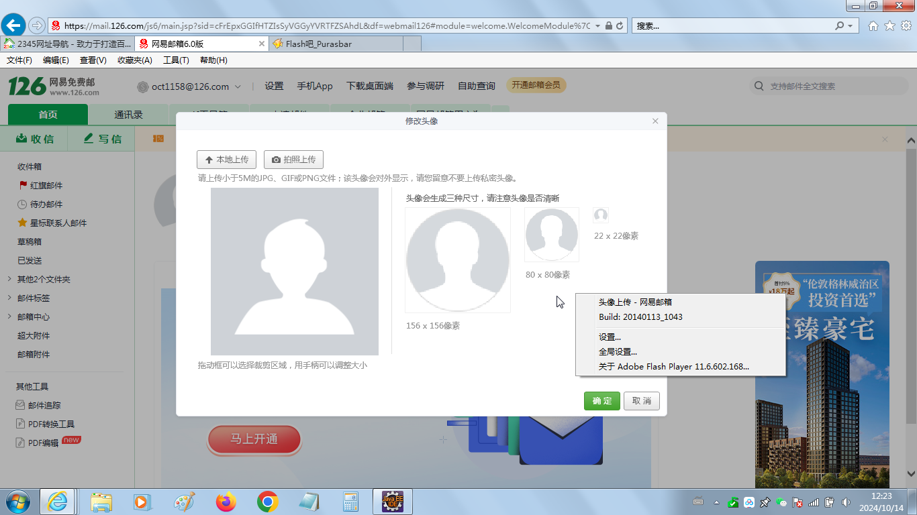917x515 pixels.
Task: Open media player icon in taskbar
Action: tap(141, 502)
